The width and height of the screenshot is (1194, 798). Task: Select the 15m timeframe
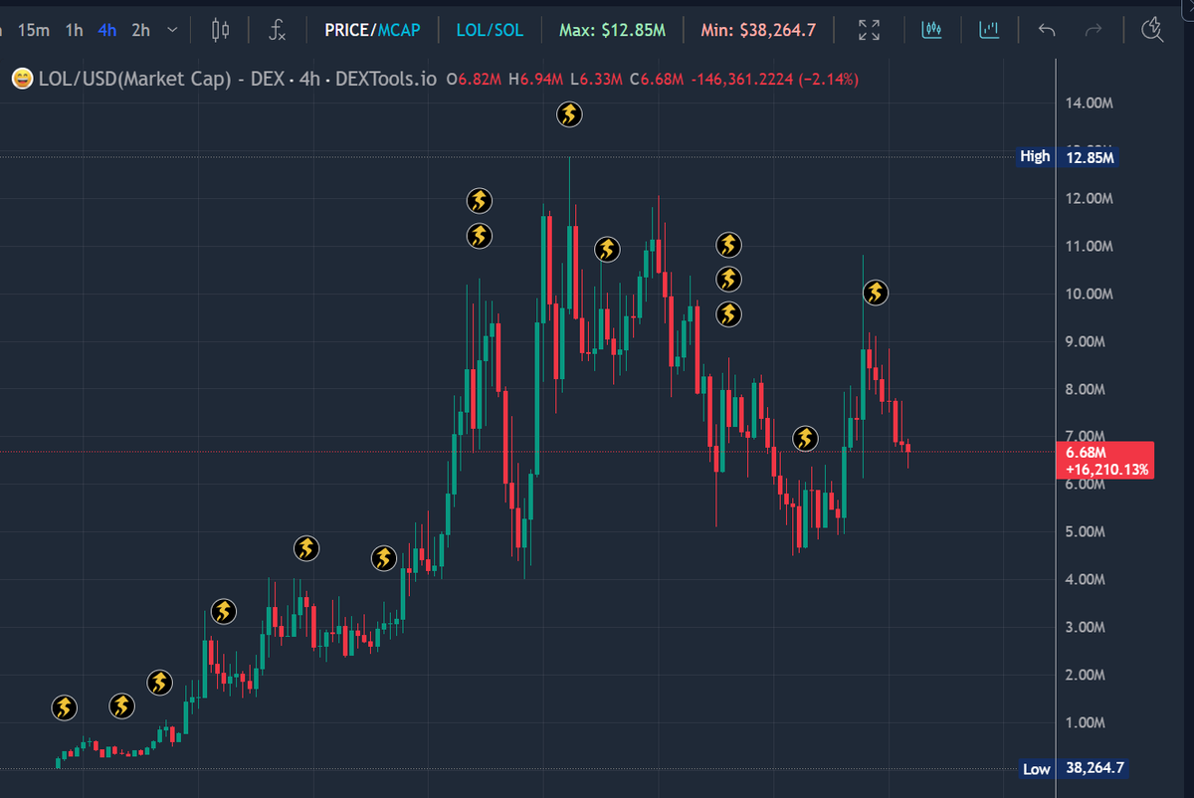[x=33, y=30]
